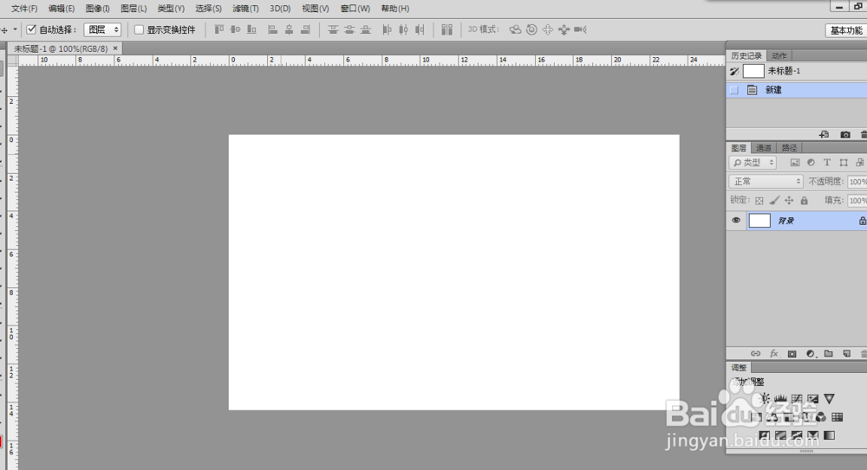Viewport: 867px width, 470px height.
Task: Click the layer fx styles icon
Action: [774, 353]
